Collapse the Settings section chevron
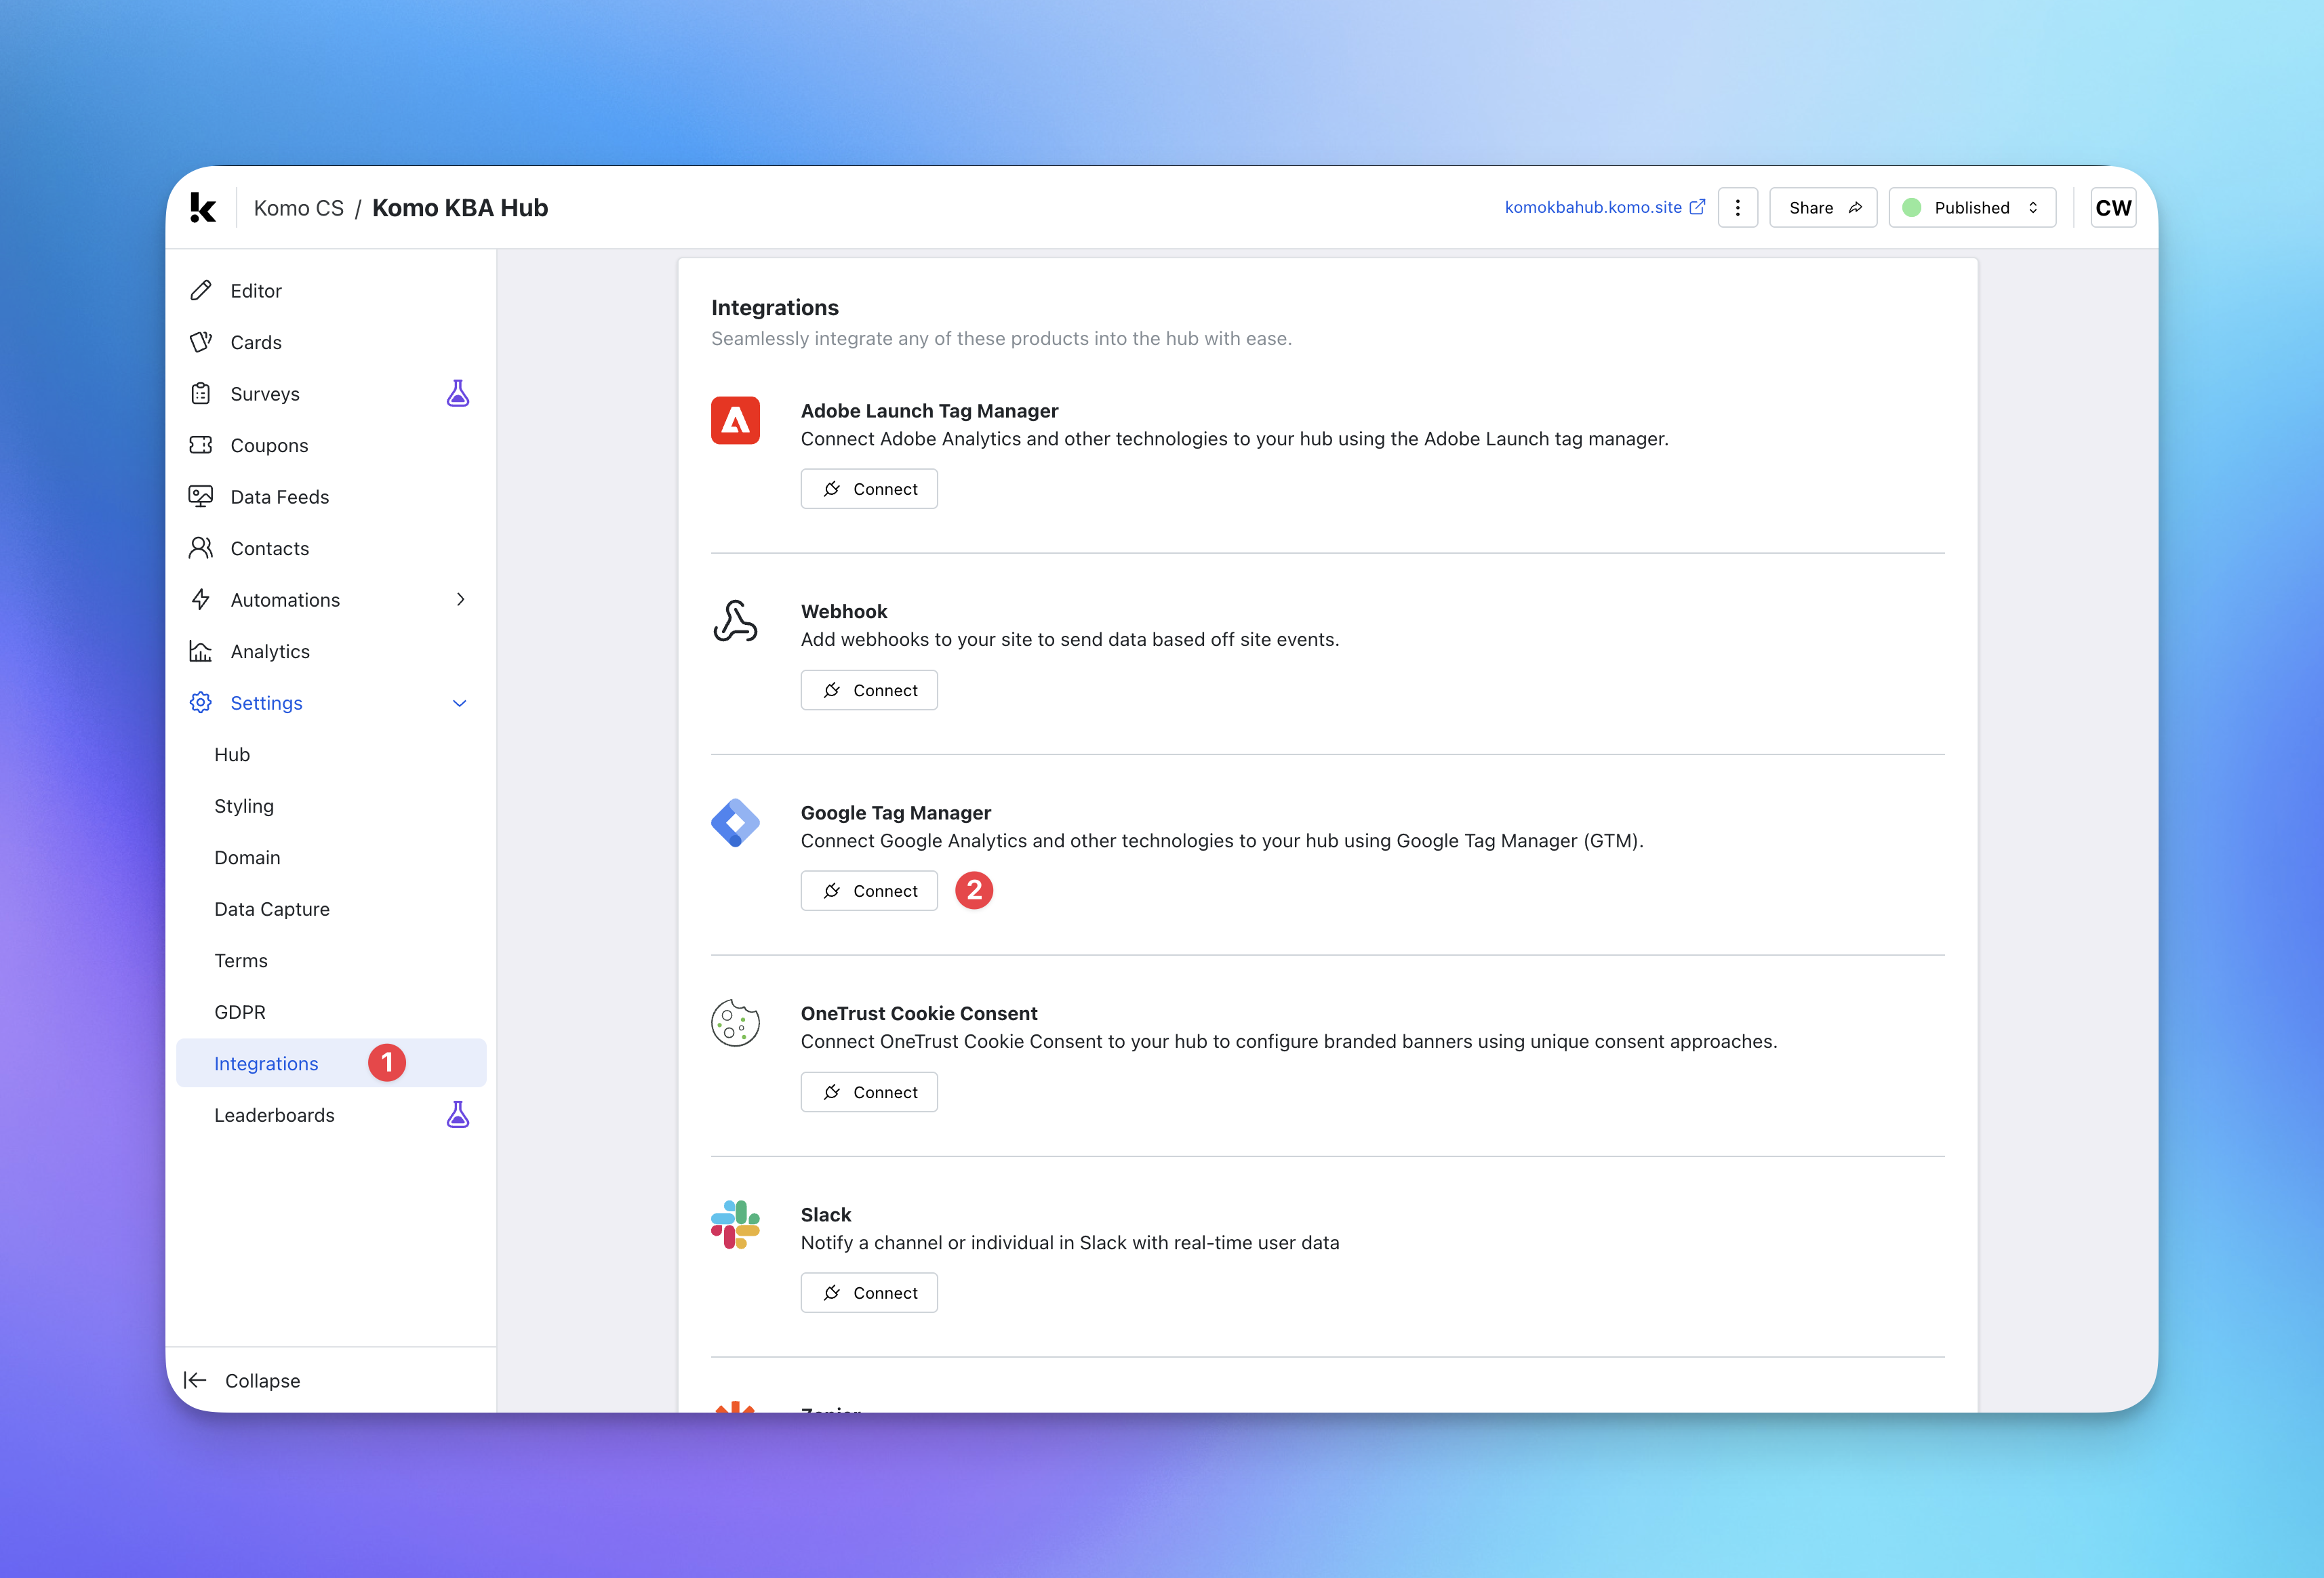Image resolution: width=2324 pixels, height=1578 pixels. coord(460,703)
